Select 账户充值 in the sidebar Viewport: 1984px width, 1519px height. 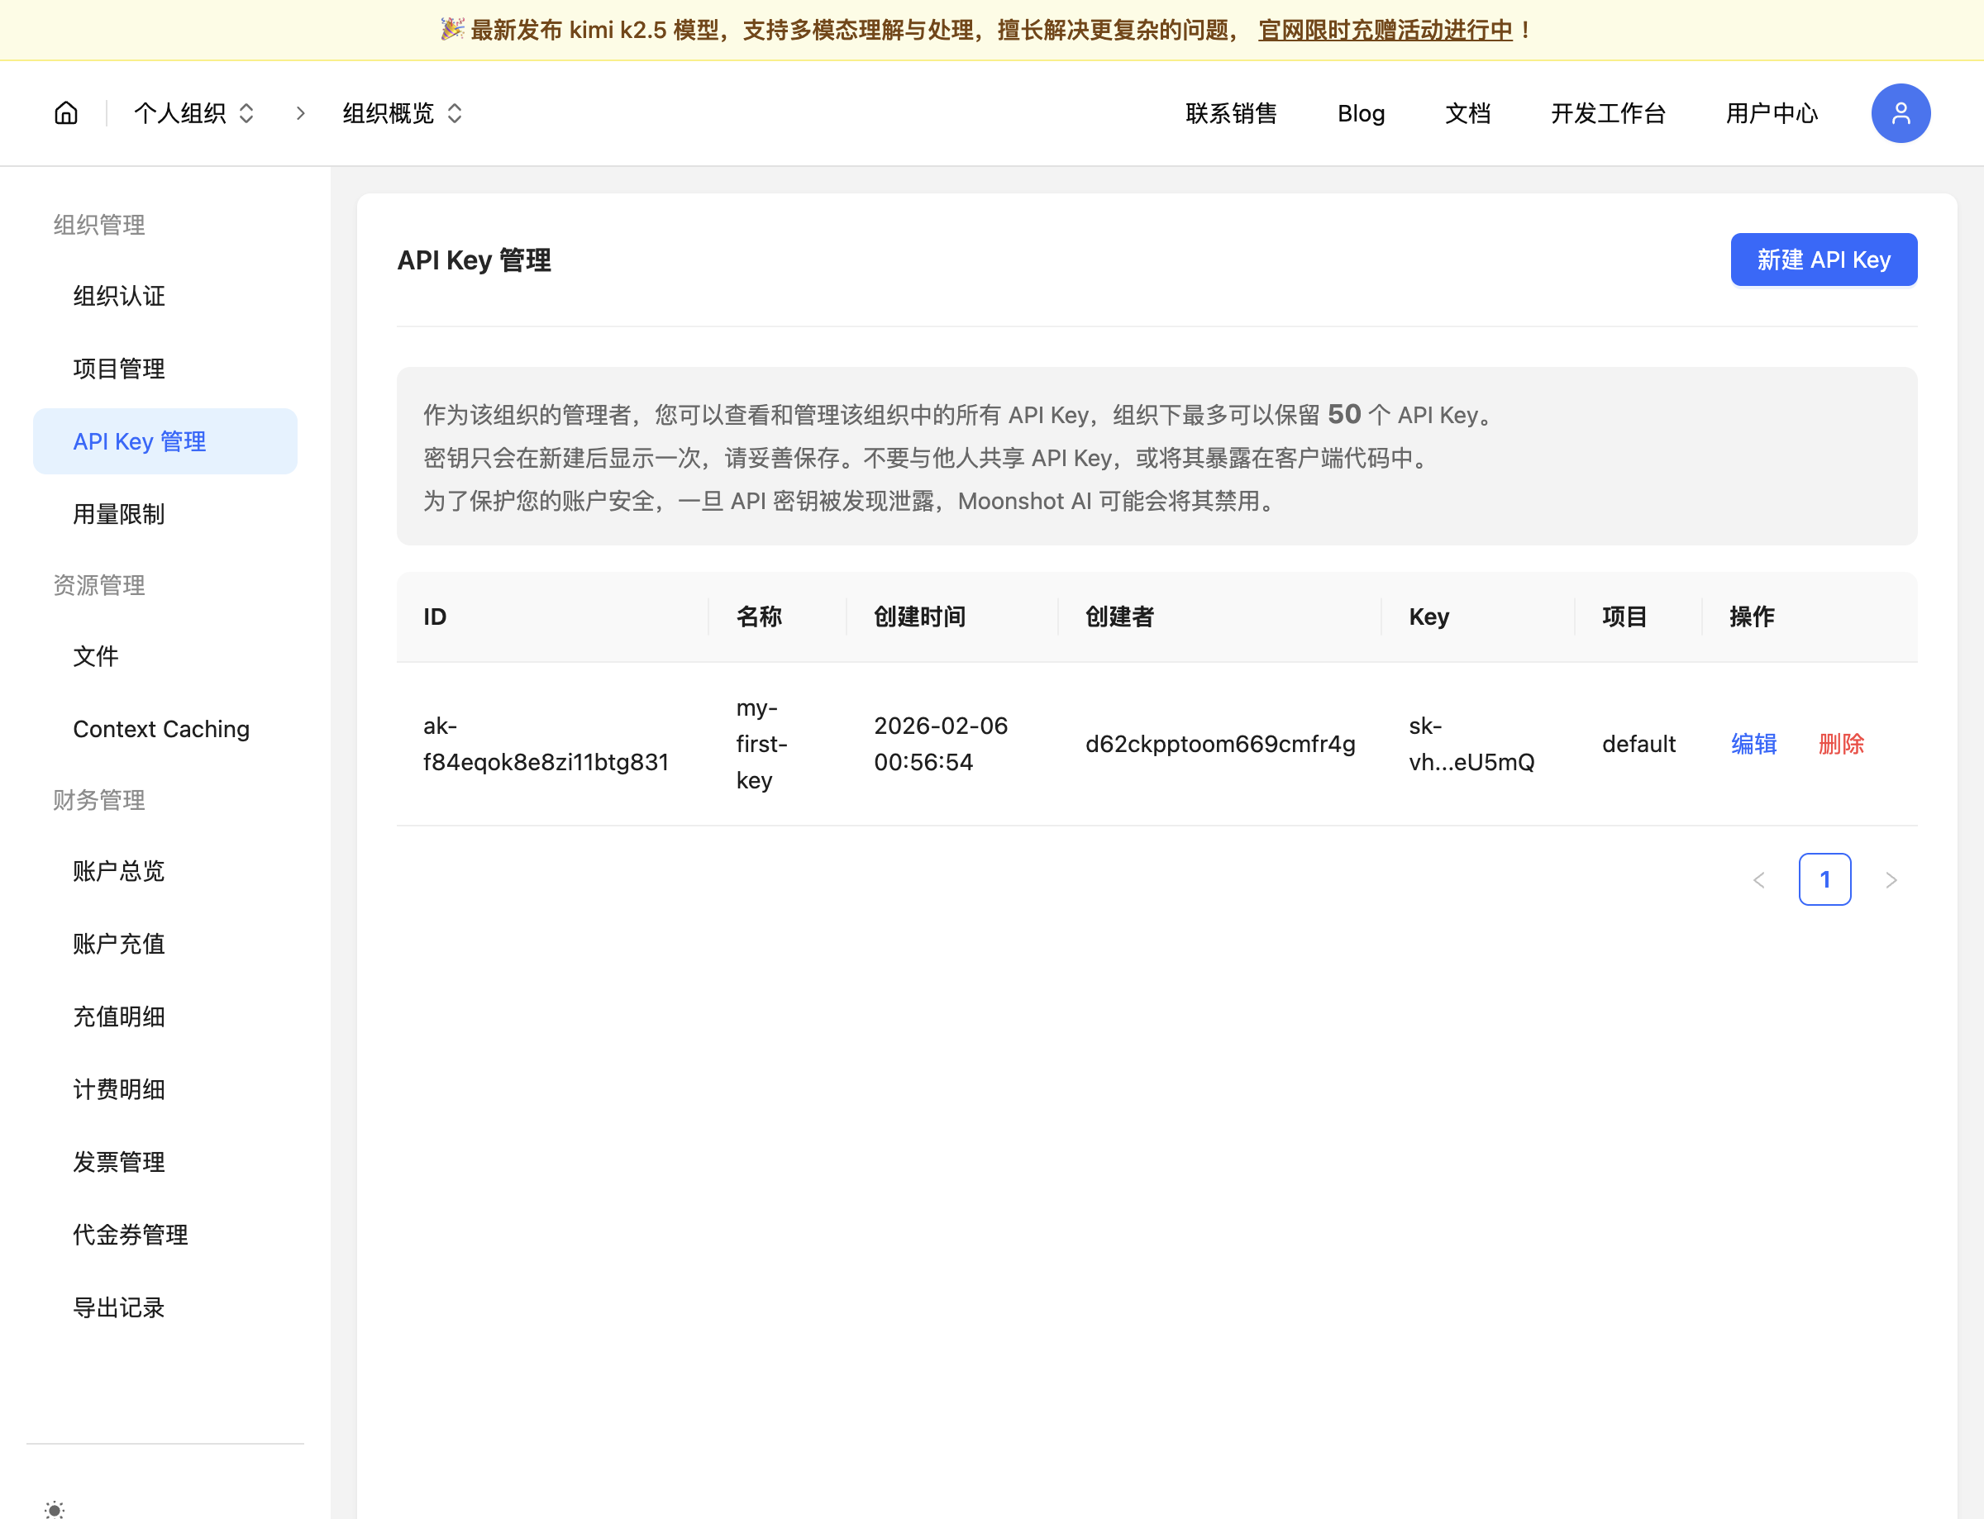(x=118, y=944)
